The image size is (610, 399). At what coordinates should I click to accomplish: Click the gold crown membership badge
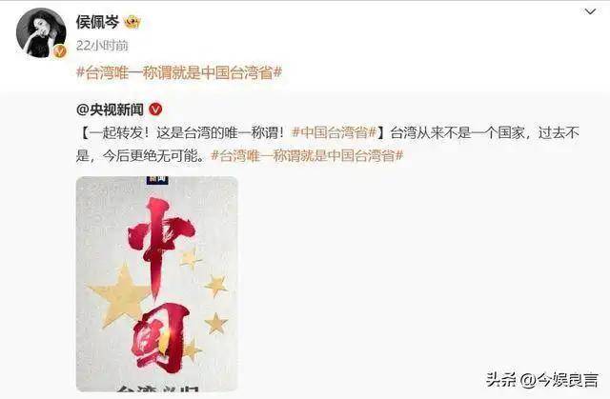[132, 22]
